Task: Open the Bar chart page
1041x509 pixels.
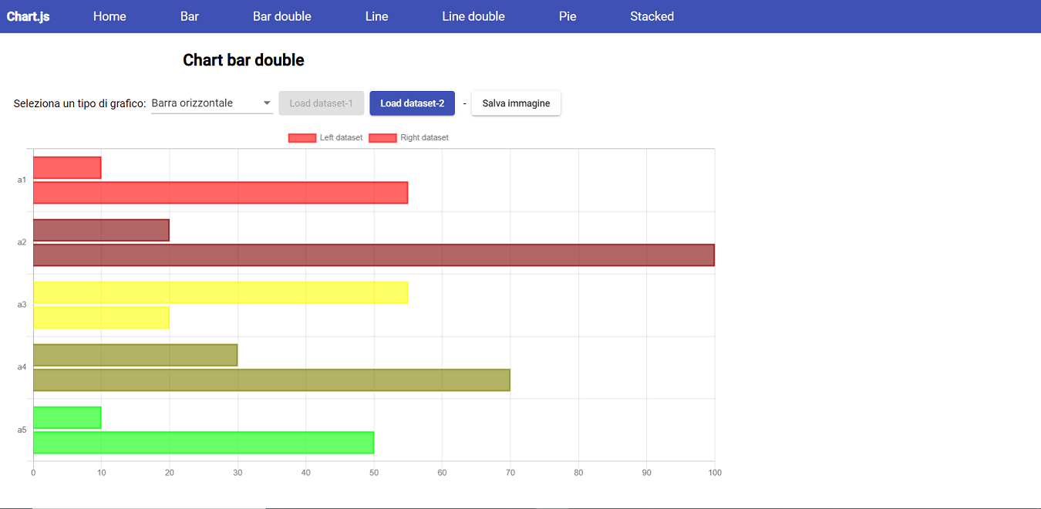Action: tap(189, 15)
